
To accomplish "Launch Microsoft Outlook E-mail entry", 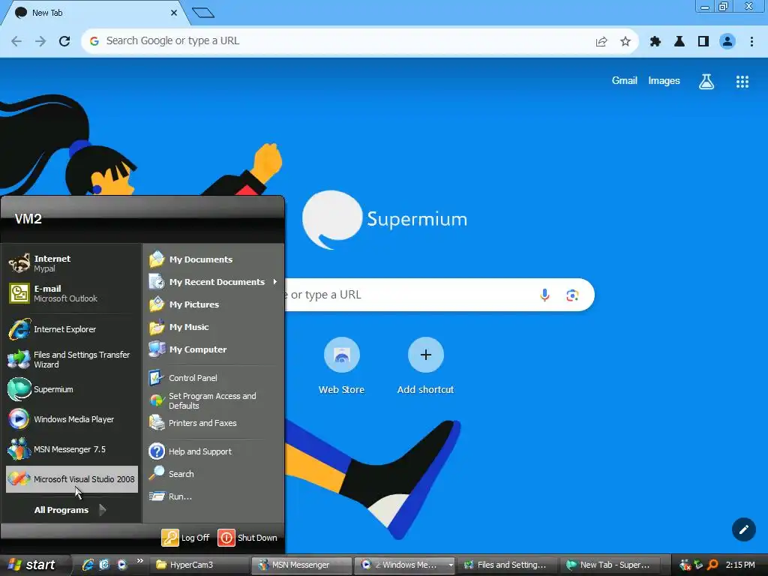I will point(71,293).
